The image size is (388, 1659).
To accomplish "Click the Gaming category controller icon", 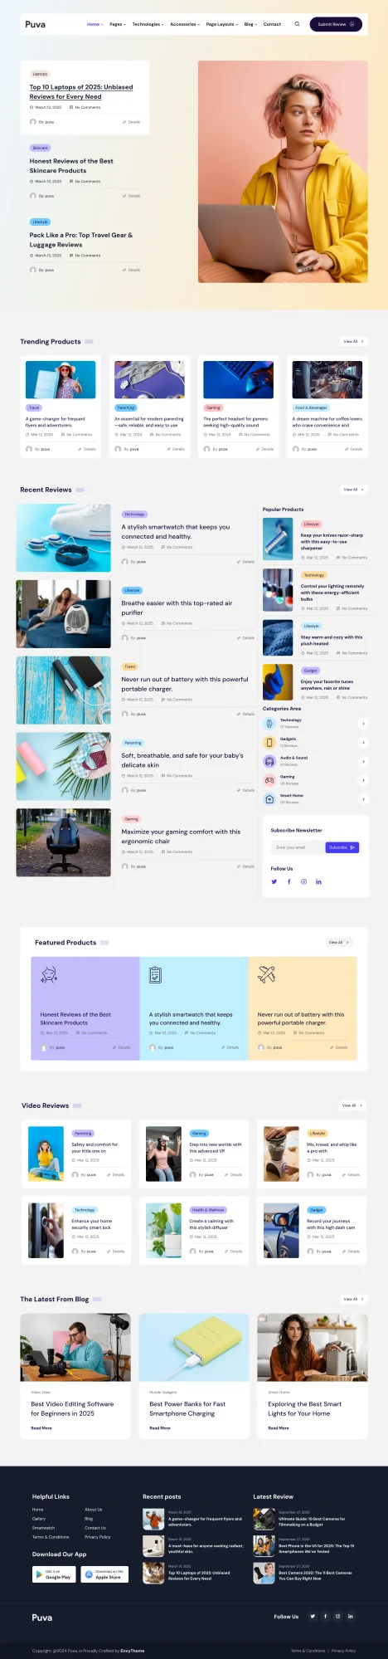I will [x=269, y=780].
